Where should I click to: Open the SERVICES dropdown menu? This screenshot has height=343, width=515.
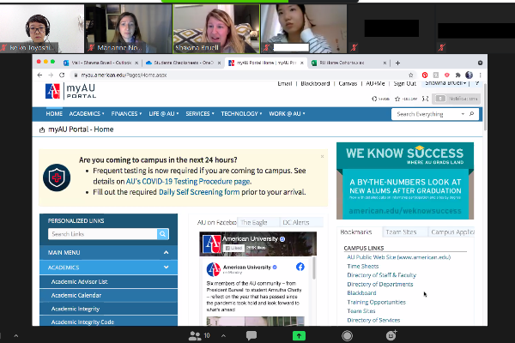200,113
